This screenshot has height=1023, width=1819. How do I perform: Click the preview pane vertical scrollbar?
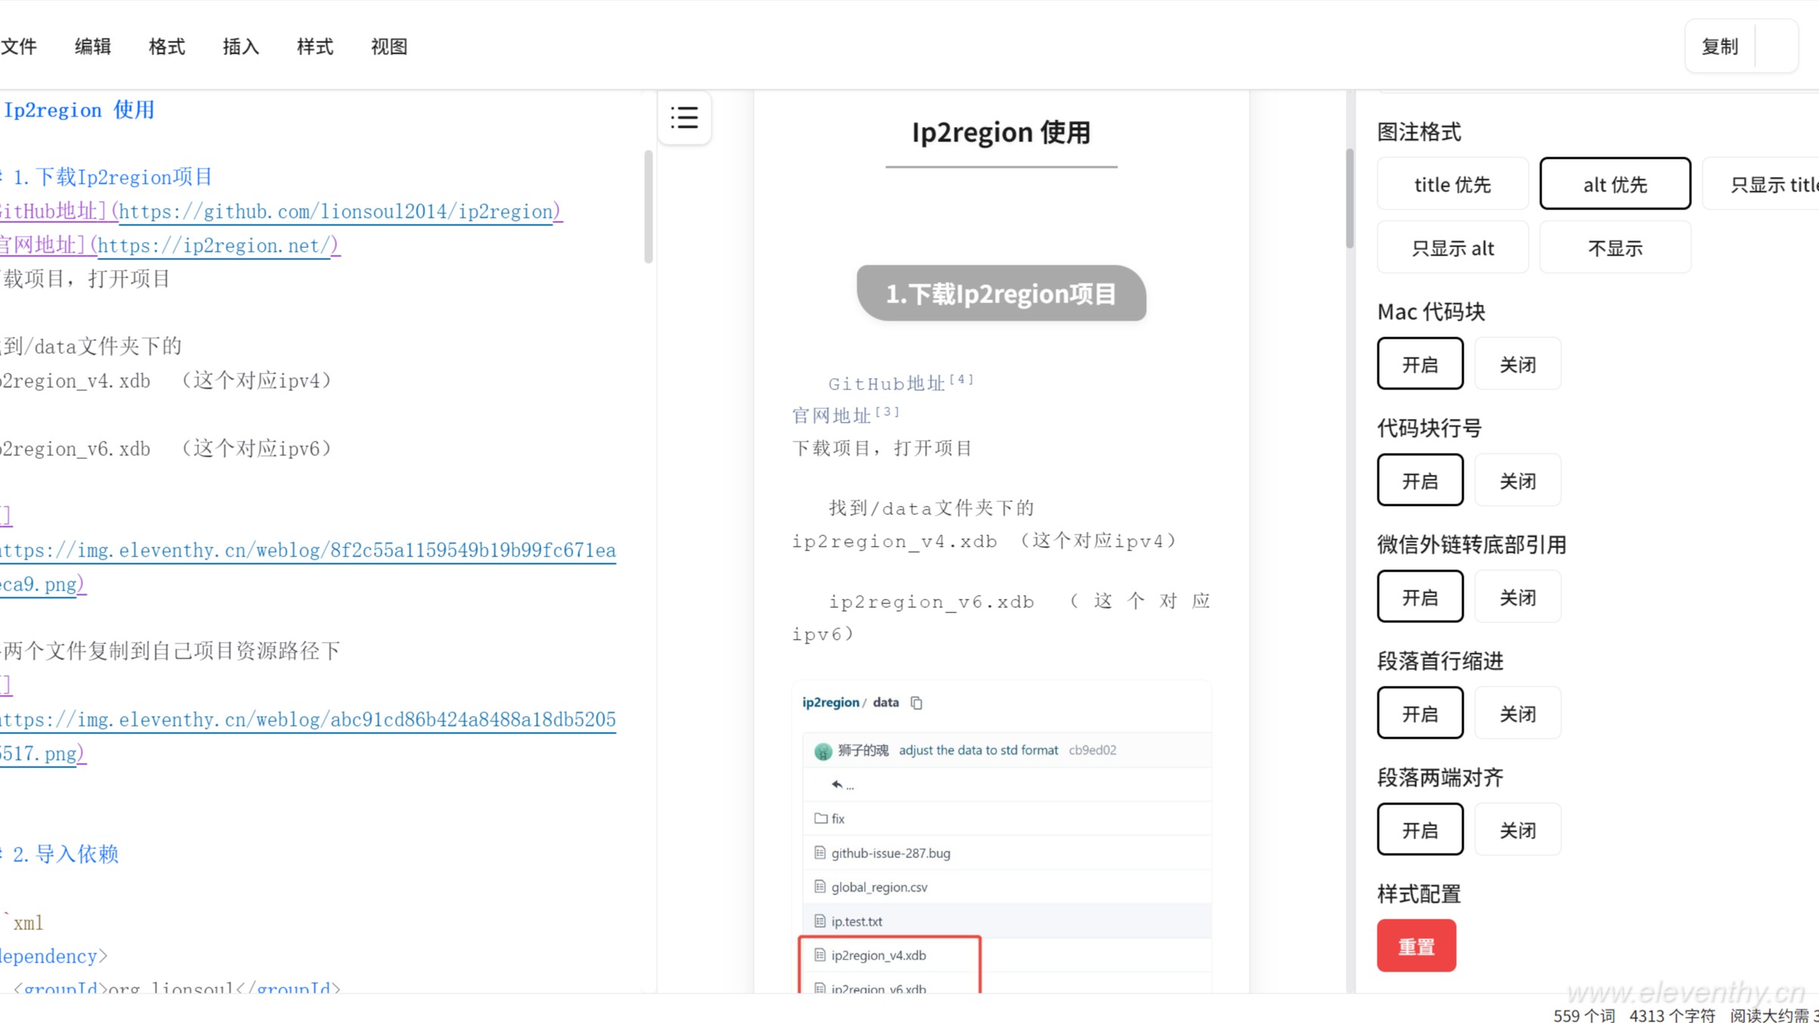(1350, 198)
